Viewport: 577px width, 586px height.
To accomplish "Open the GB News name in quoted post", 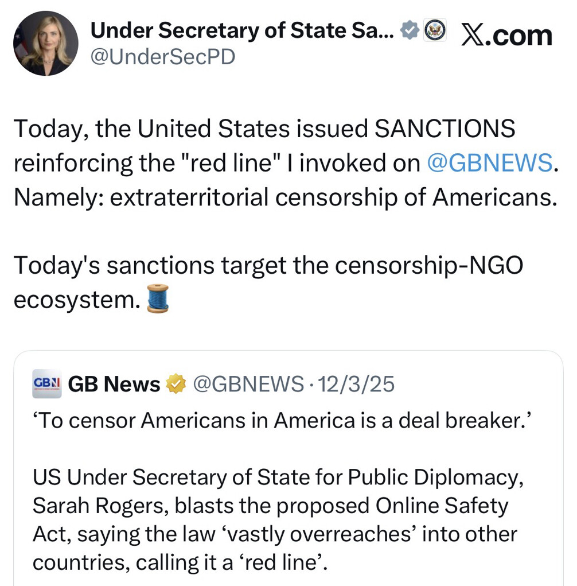I will click(x=114, y=384).
